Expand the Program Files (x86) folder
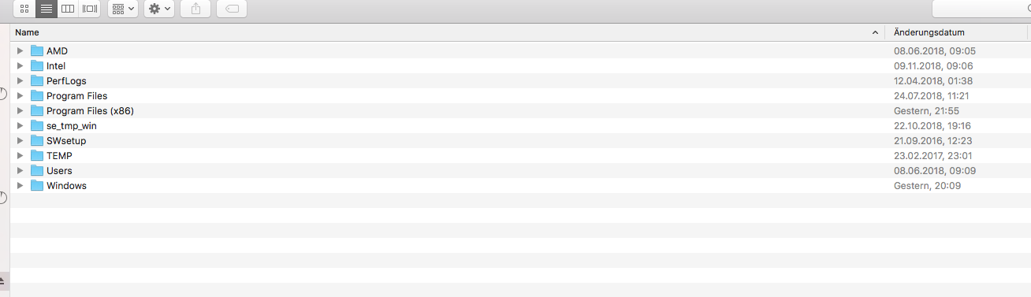 20,111
